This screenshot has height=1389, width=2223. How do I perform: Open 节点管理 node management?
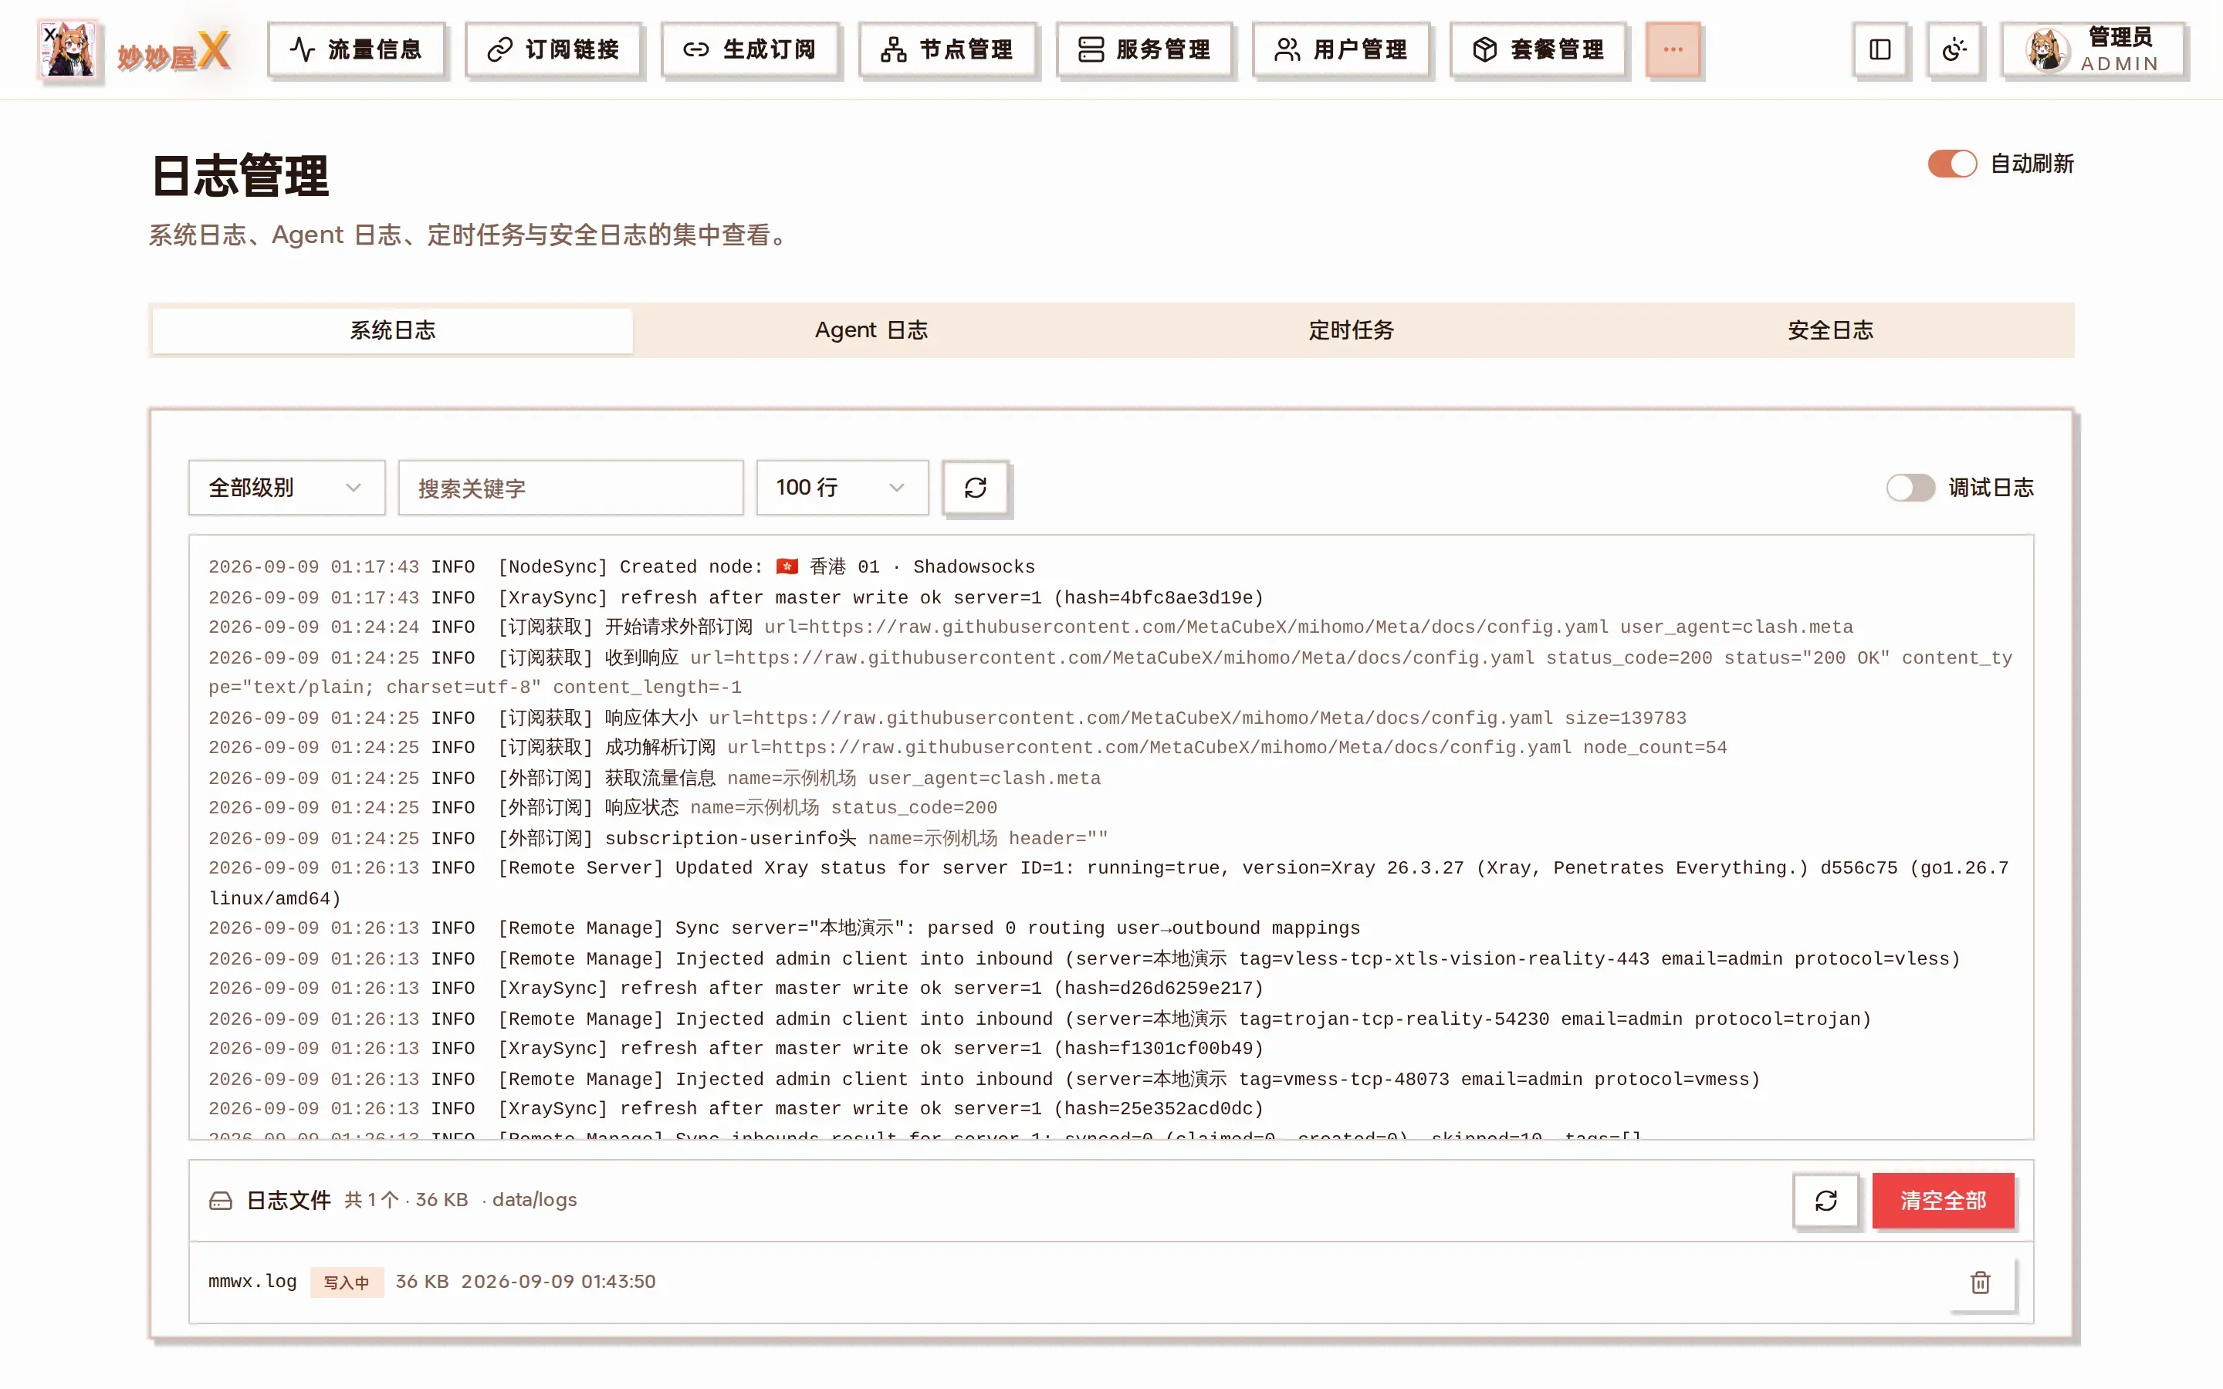point(947,49)
